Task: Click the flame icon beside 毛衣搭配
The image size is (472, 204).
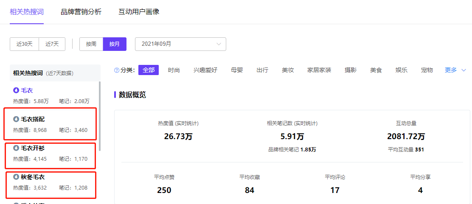Action: 16,119
